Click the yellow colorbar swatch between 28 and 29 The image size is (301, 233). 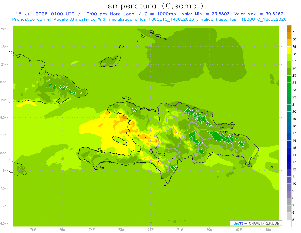(x=289, y=50)
